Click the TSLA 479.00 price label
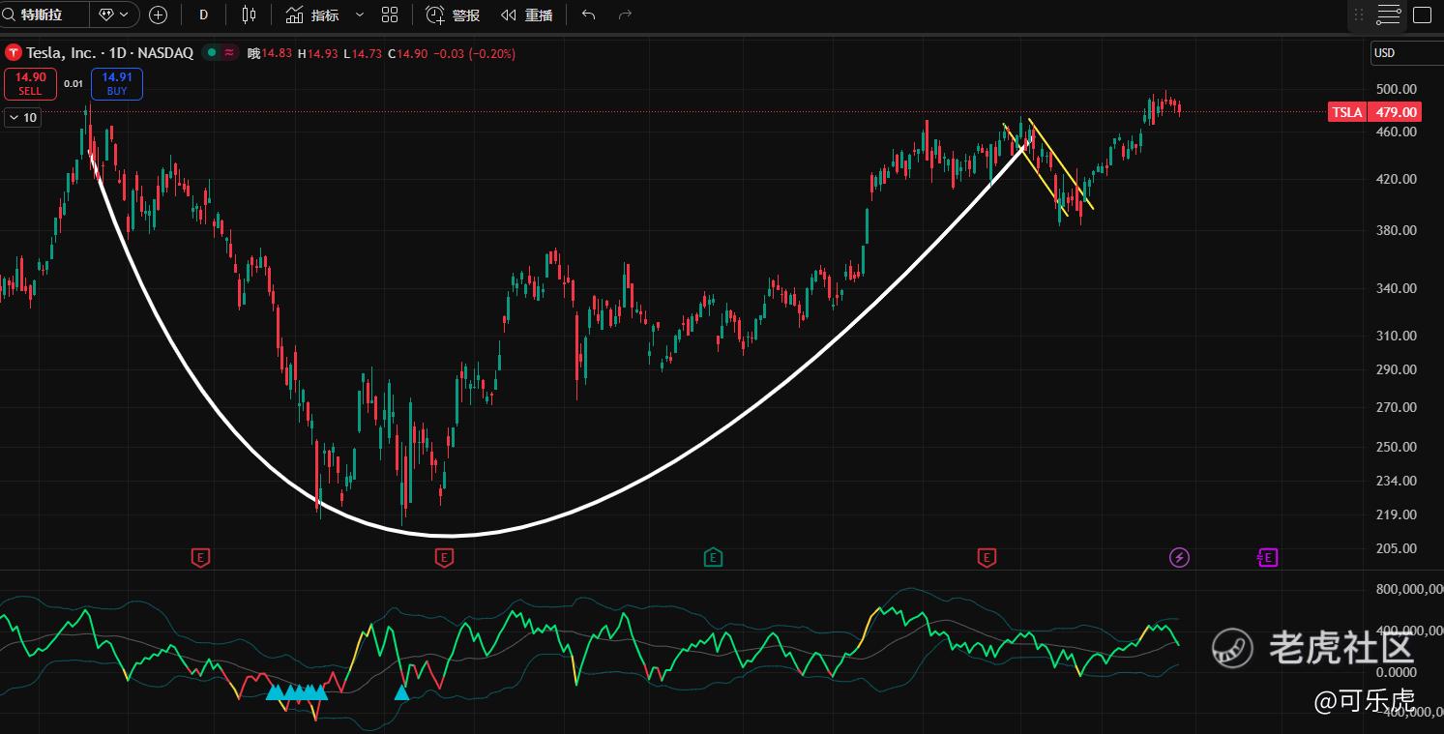This screenshot has width=1444, height=734. 1374,112
